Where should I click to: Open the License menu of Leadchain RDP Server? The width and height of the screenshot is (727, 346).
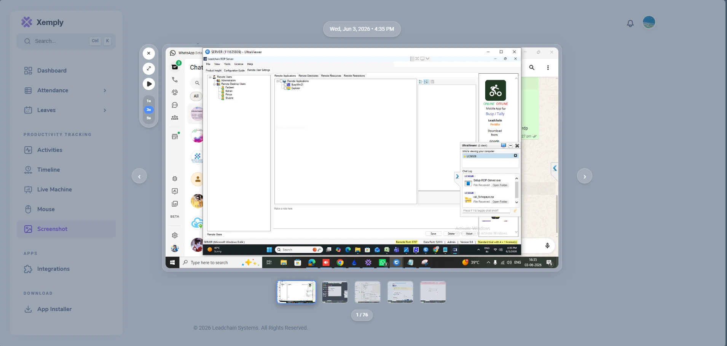[x=239, y=64]
